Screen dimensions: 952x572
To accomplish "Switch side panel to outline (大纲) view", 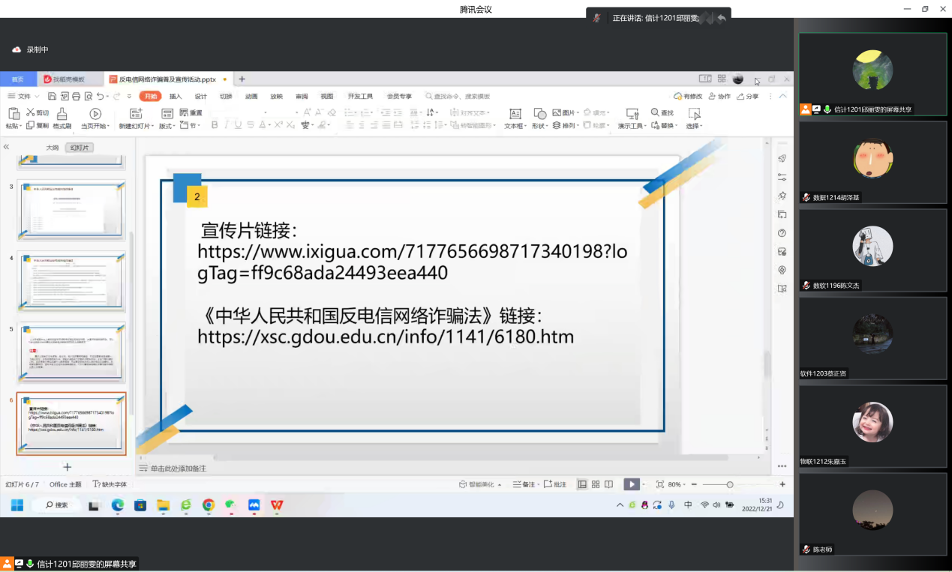I will click(x=53, y=148).
